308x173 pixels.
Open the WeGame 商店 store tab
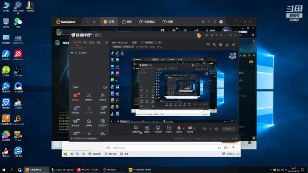(127, 22)
